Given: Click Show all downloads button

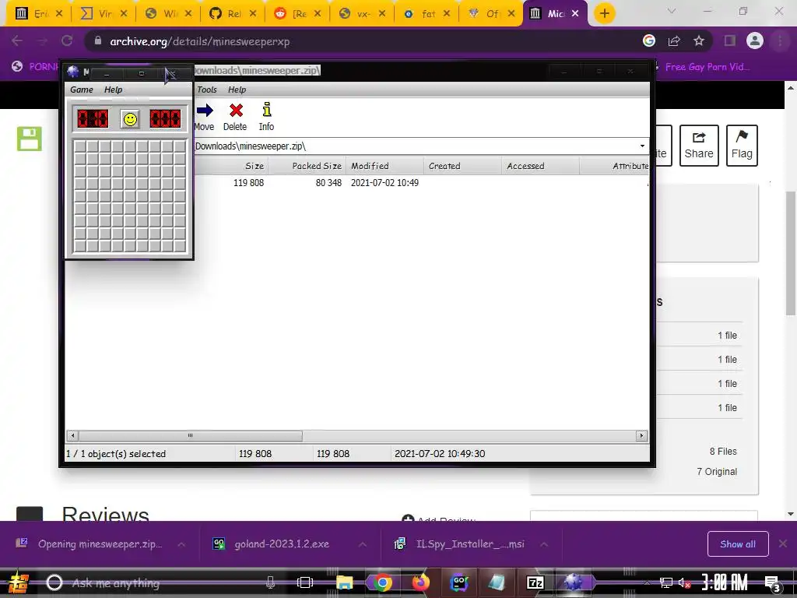Looking at the screenshot, I should pos(738,544).
